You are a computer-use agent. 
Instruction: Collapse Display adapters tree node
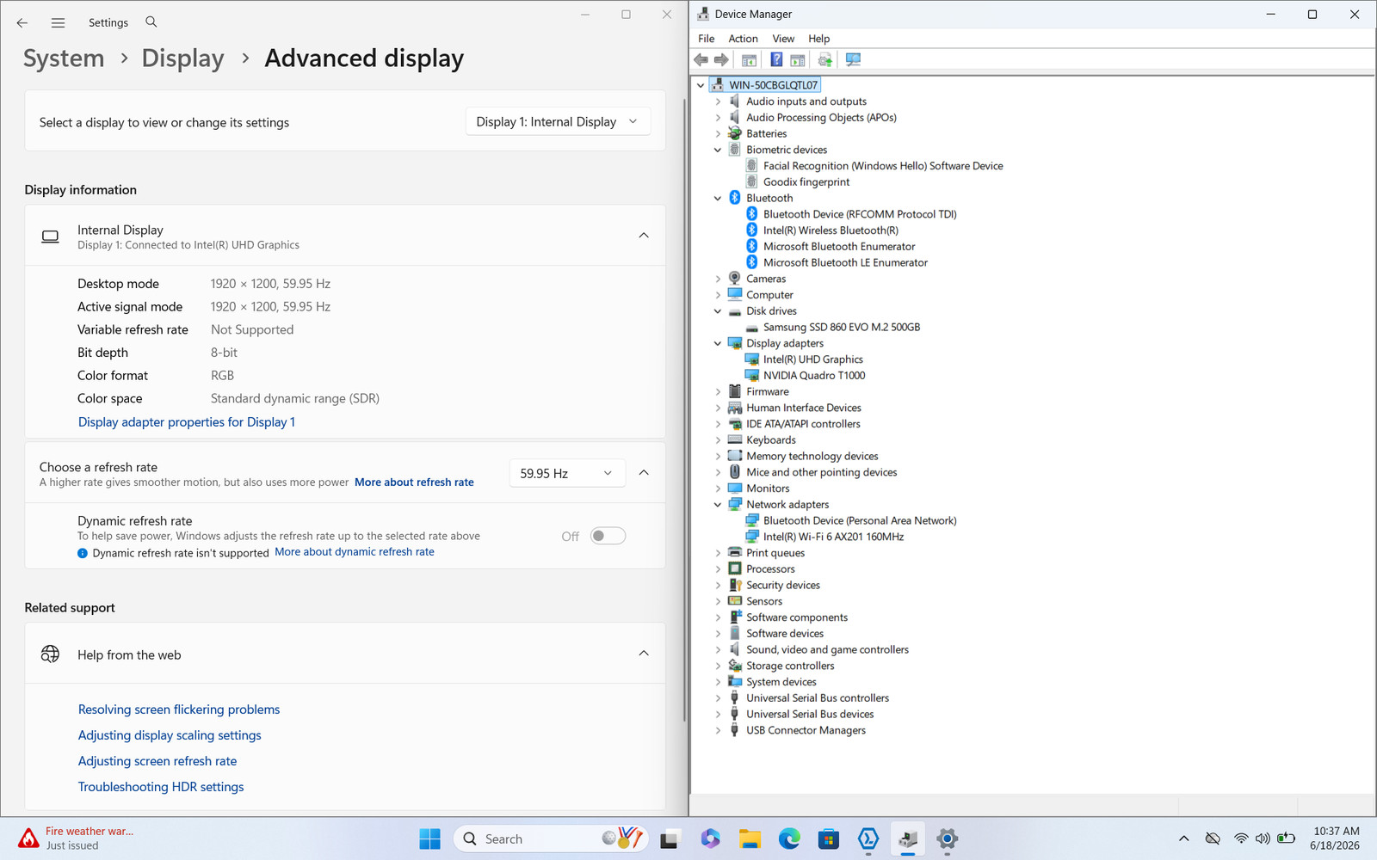tap(718, 343)
